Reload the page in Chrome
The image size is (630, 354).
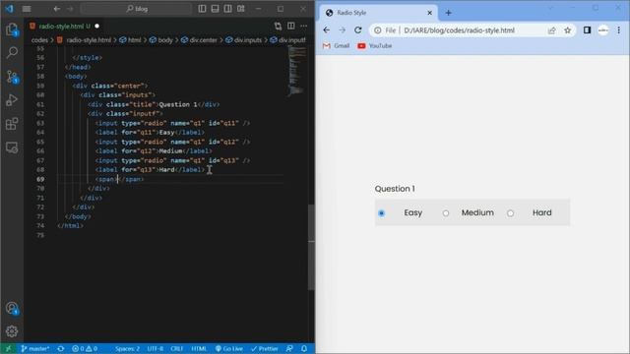(357, 30)
